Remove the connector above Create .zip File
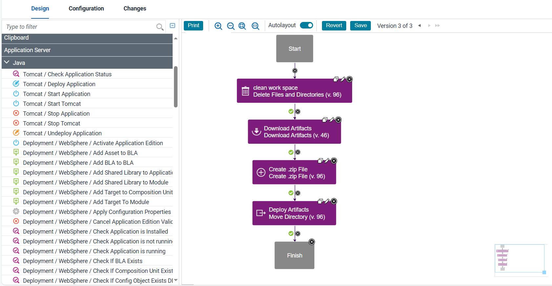The image size is (552, 286). click(298, 152)
